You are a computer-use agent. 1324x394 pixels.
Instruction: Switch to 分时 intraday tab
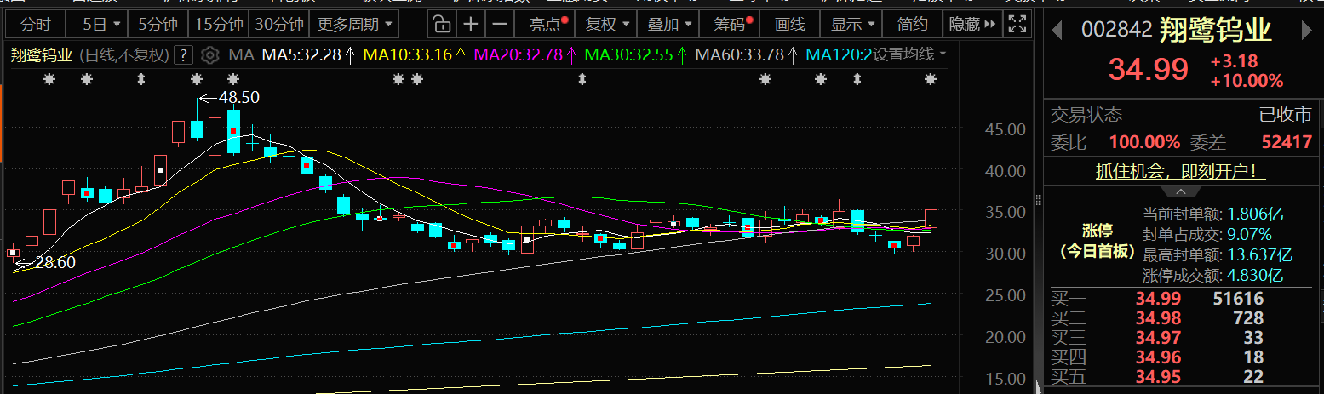point(35,24)
